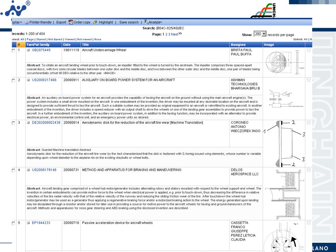The image size is (336, 252).
Task: Star record 3 DE202008002438
Action: point(309,122)
